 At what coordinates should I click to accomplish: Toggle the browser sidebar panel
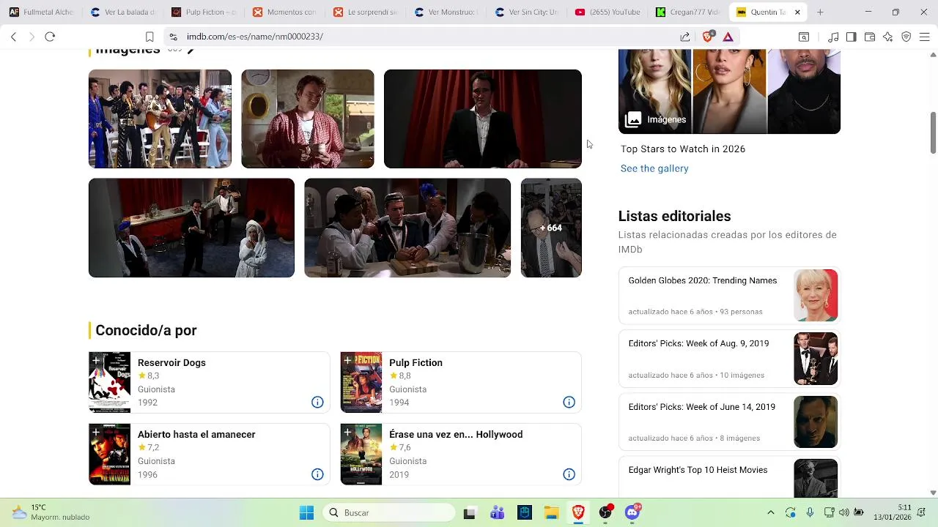tap(851, 37)
